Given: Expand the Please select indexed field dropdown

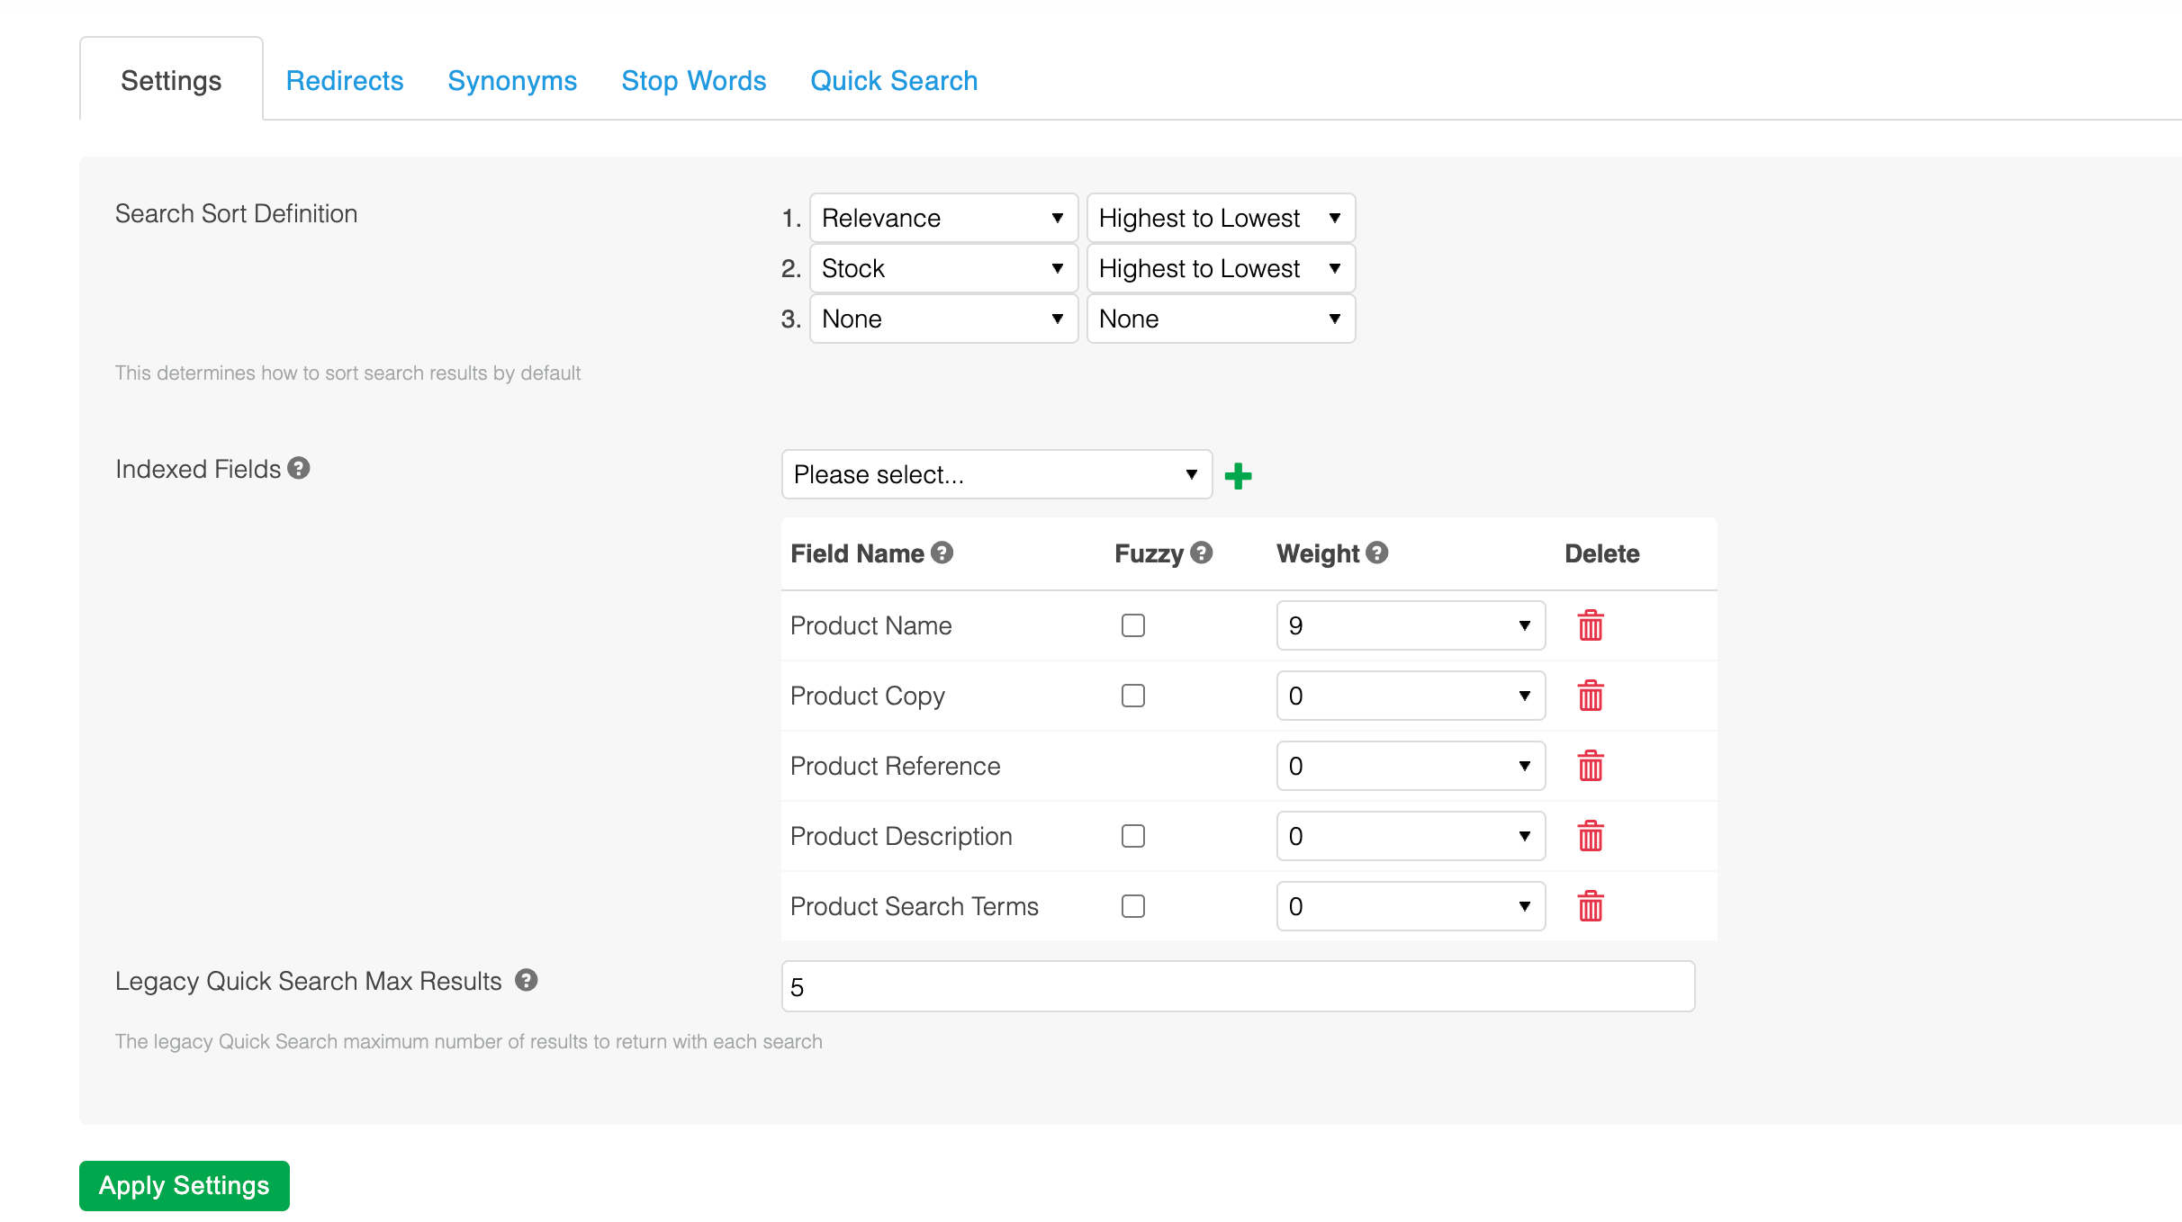Looking at the screenshot, I should point(996,474).
